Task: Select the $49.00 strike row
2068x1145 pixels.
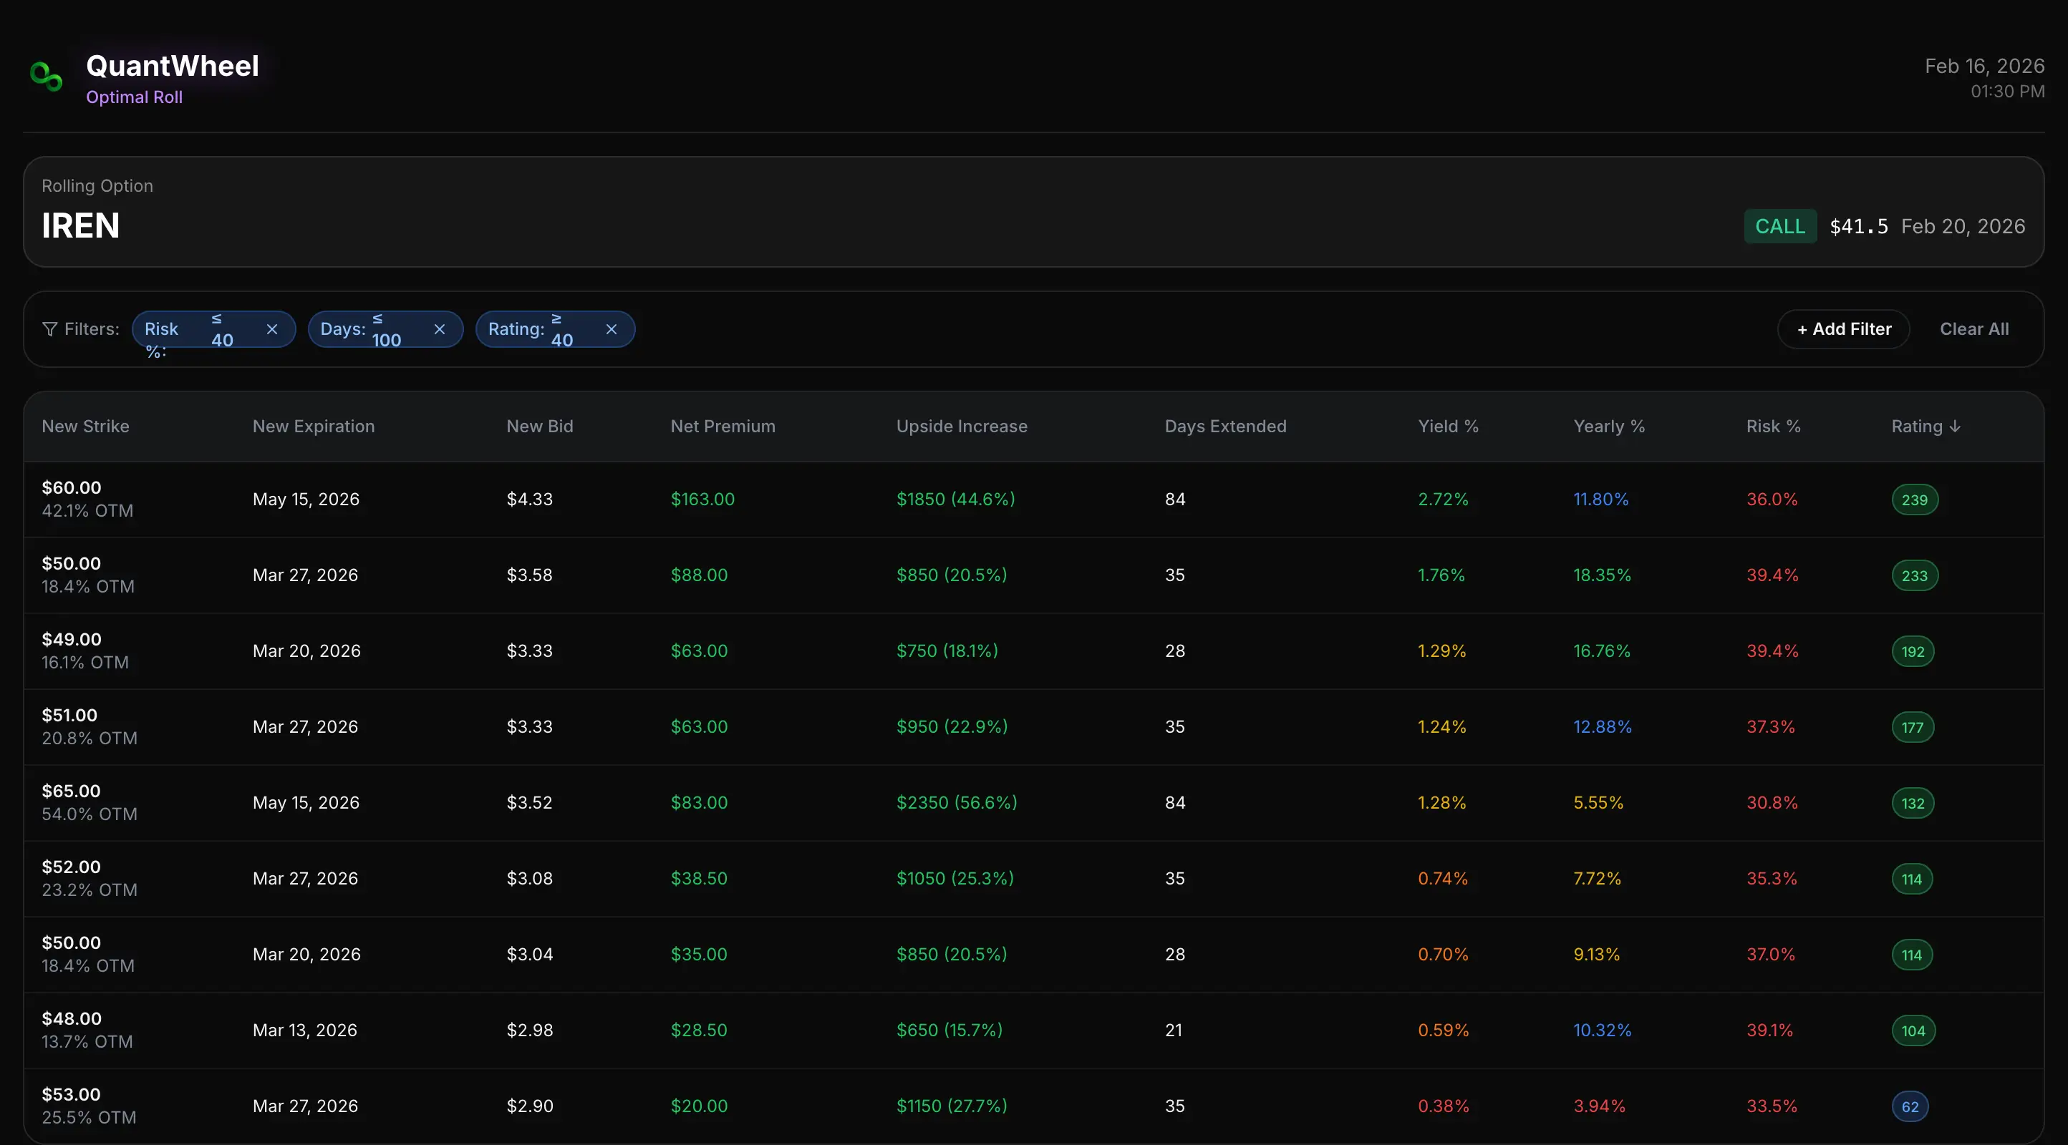Action: pyautogui.click(x=1033, y=651)
